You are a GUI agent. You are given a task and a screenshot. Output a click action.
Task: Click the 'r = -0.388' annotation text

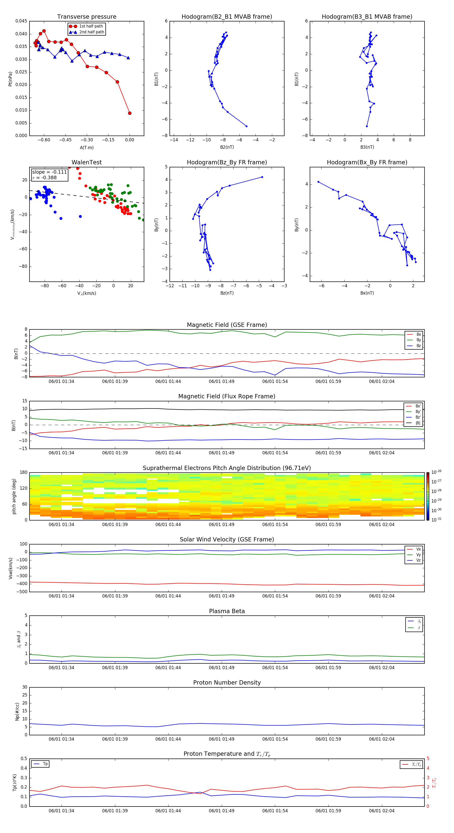tap(45, 177)
